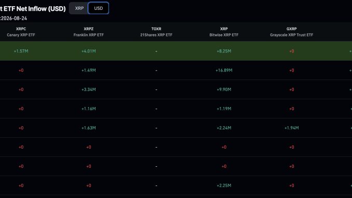Select the +1.94M Grayscale inflow cell
Image resolution: width=352 pixels, height=198 pixels.
click(x=291, y=128)
